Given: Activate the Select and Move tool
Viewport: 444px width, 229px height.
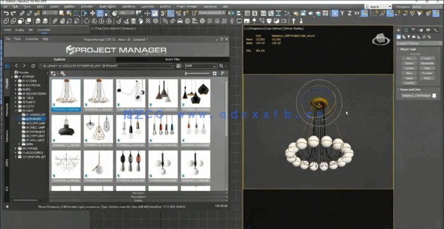Looking at the screenshot, I should pyautogui.click(x=93, y=13).
